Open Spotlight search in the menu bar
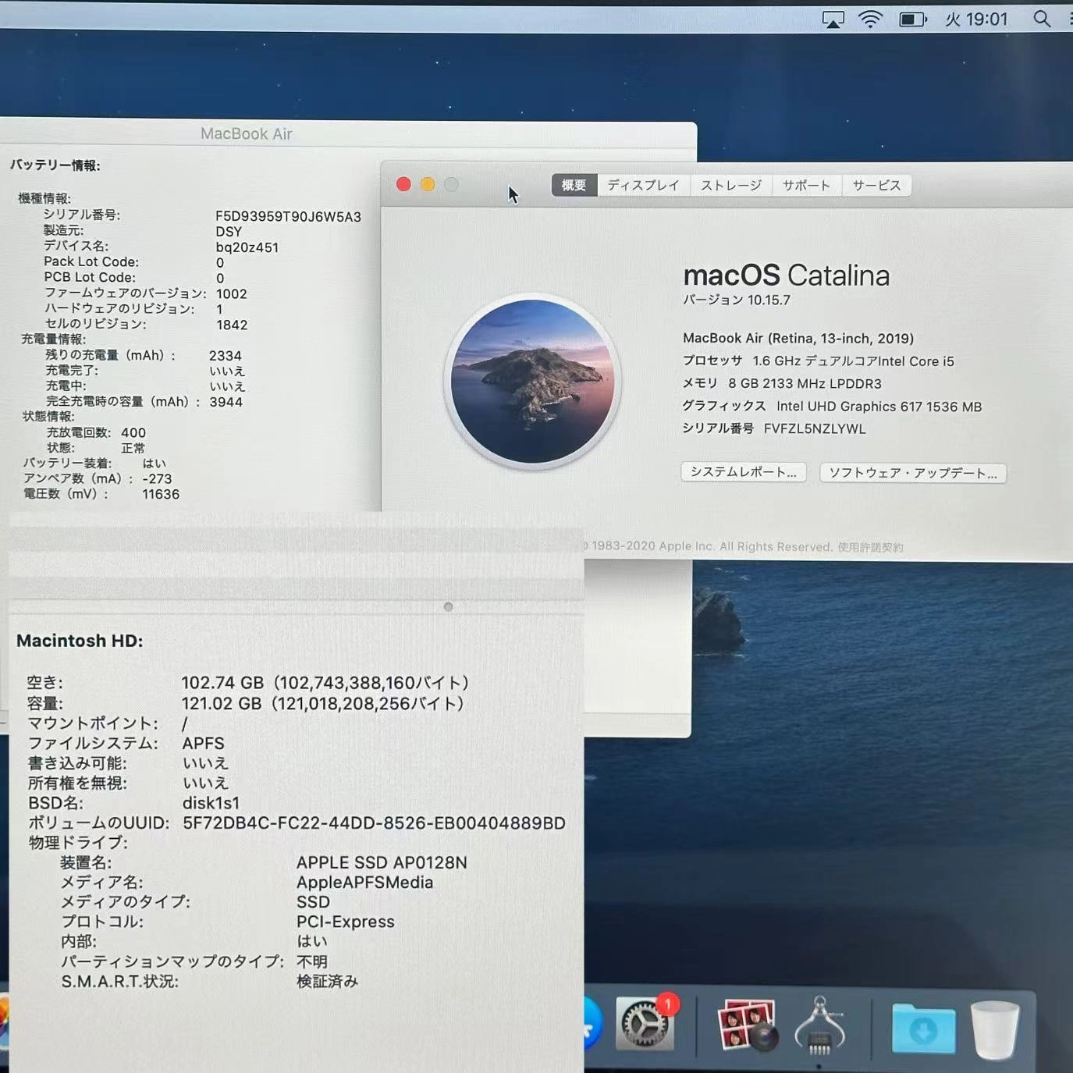1073x1073 pixels. 1042,19
